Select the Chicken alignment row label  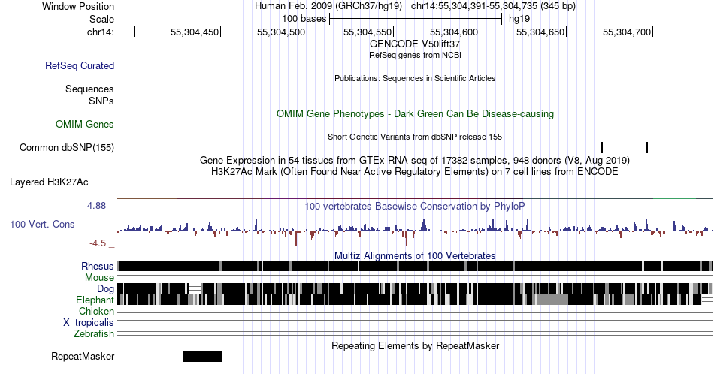coord(96,311)
